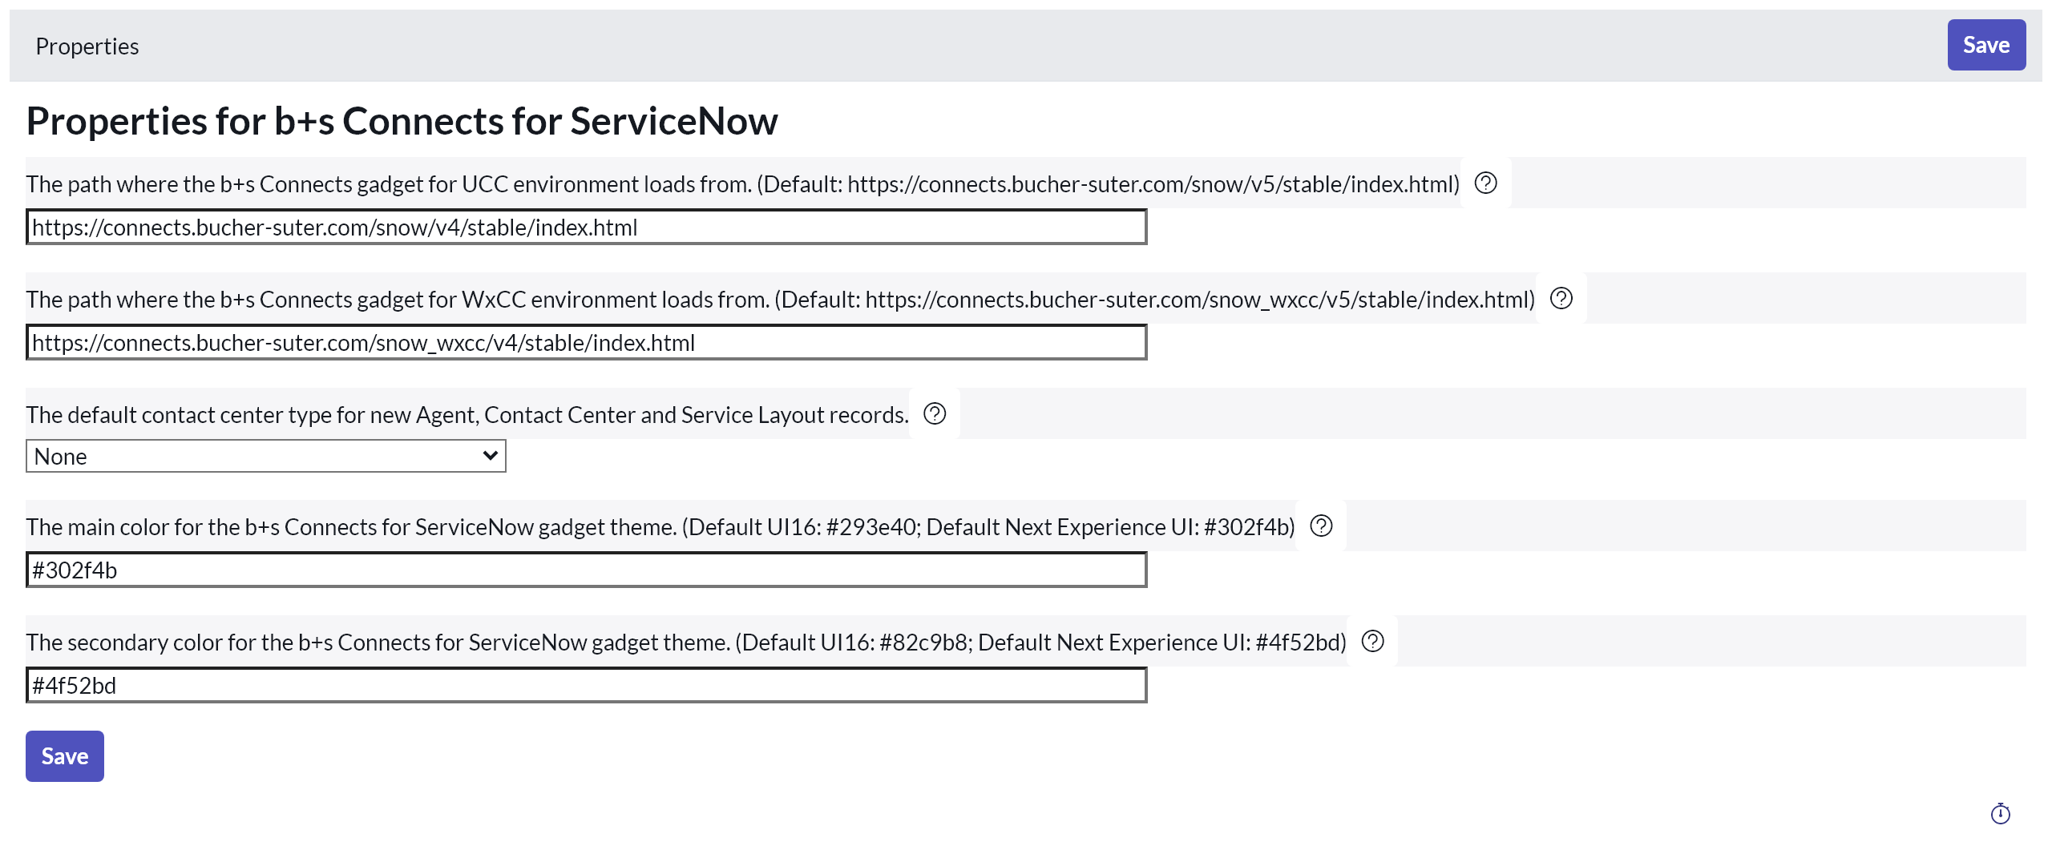Click the default contact center type label

pos(467,415)
